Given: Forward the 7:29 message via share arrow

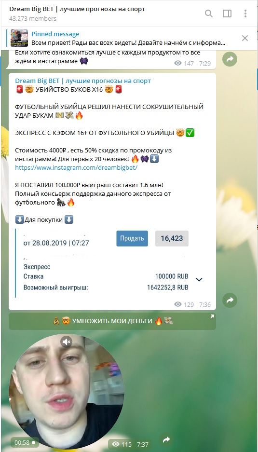Looking at the screenshot, I should pos(230,59).
